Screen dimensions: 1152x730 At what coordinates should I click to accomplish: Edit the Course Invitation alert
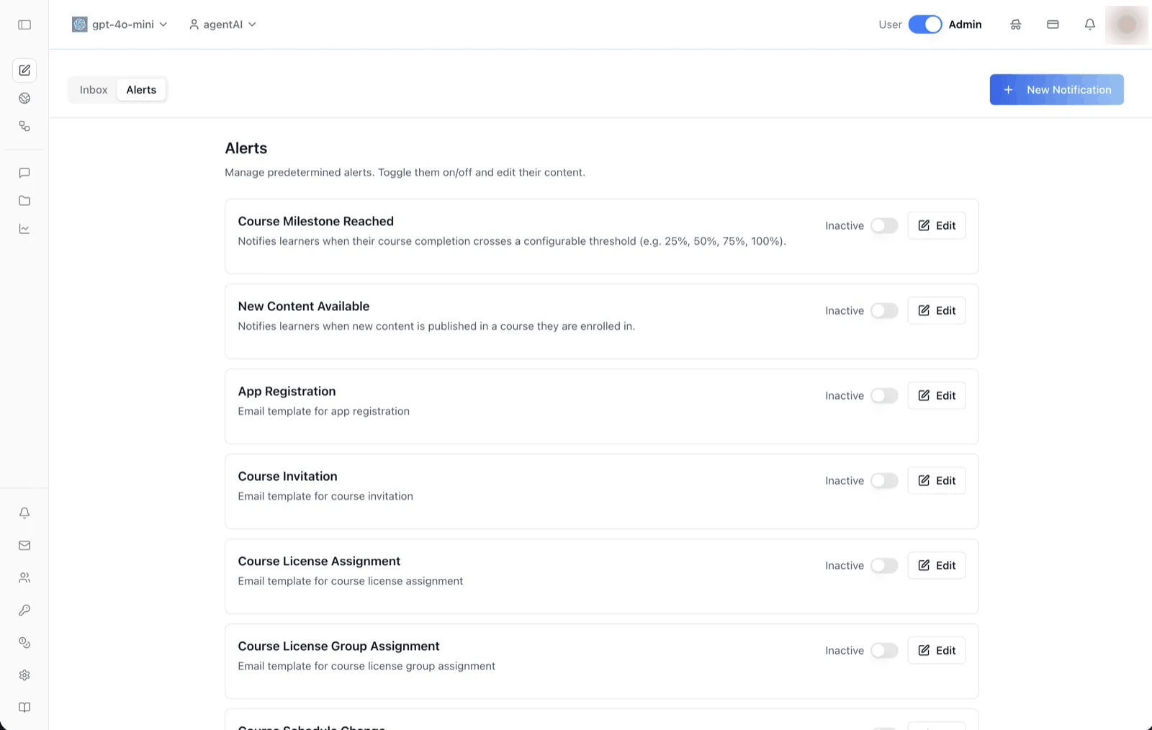pyautogui.click(x=937, y=481)
